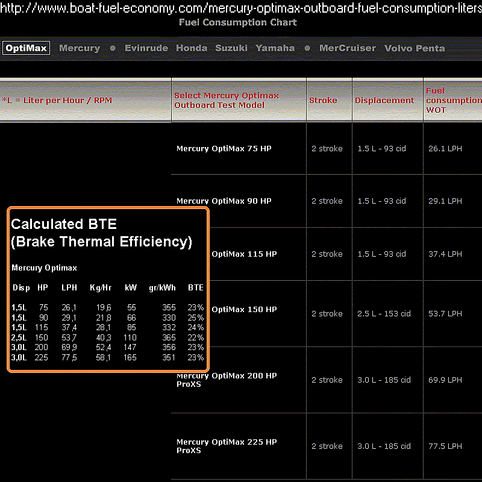Open the Mercury OptiMax 200 HP ProXS link
Image resolution: width=482 pixels, height=482 pixels.
point(227,380)
